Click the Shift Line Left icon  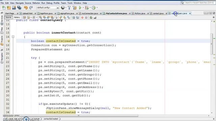[x=74, y=17]
